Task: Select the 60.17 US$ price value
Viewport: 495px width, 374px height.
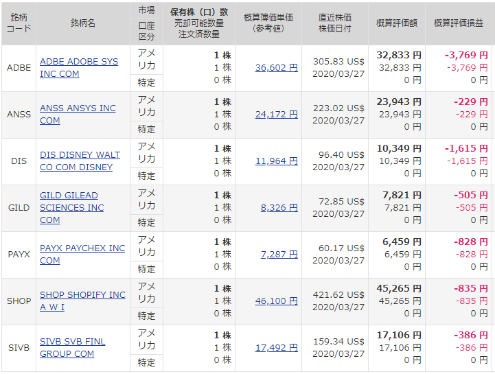Action: click(x=341, y=248)
